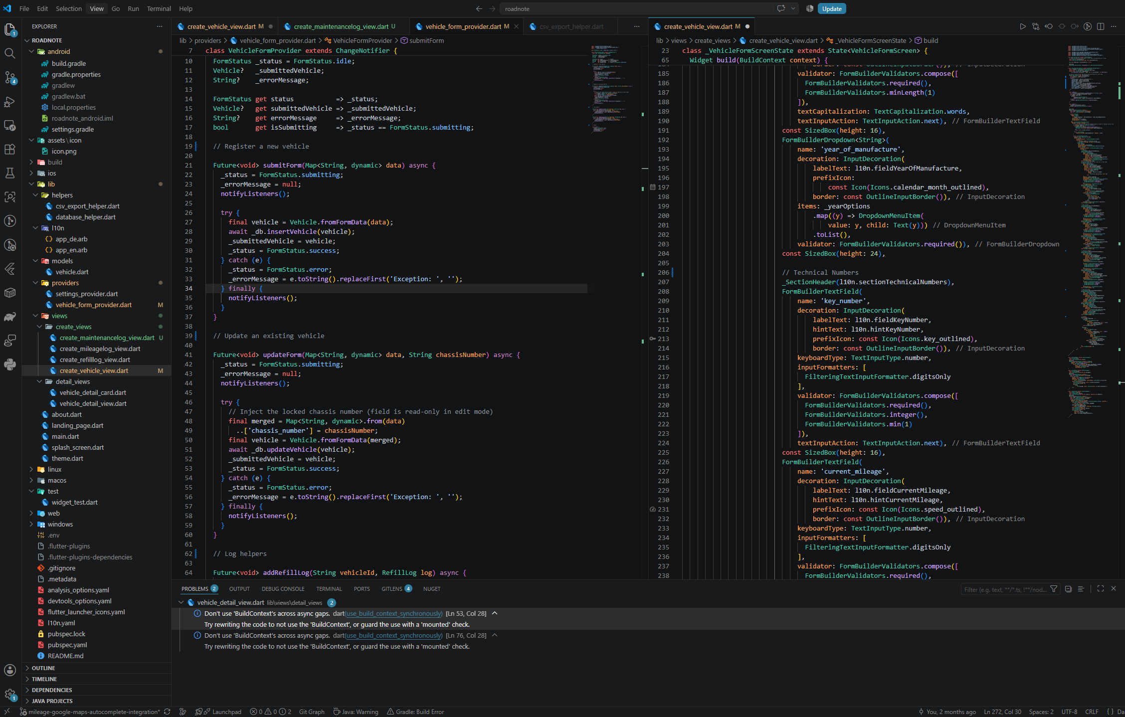Expand the TIMELINE section
The image size is (1125, 717).
(x=97, y=679)
